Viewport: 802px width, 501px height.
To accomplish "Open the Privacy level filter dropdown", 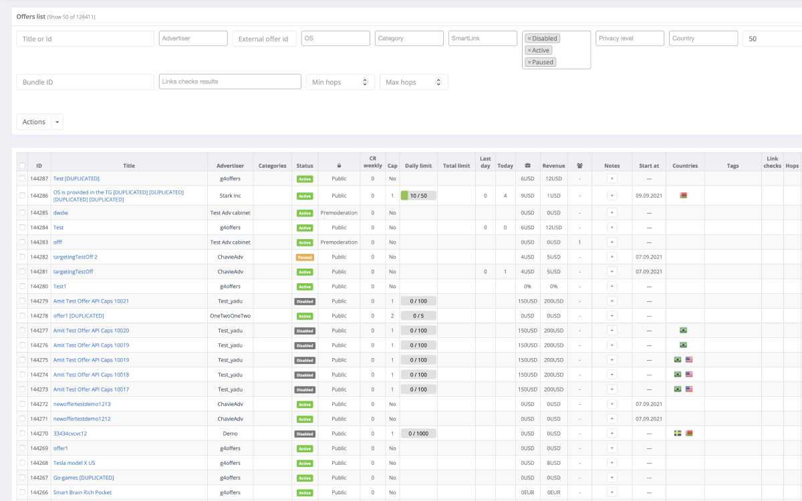I will coord(630,39).
